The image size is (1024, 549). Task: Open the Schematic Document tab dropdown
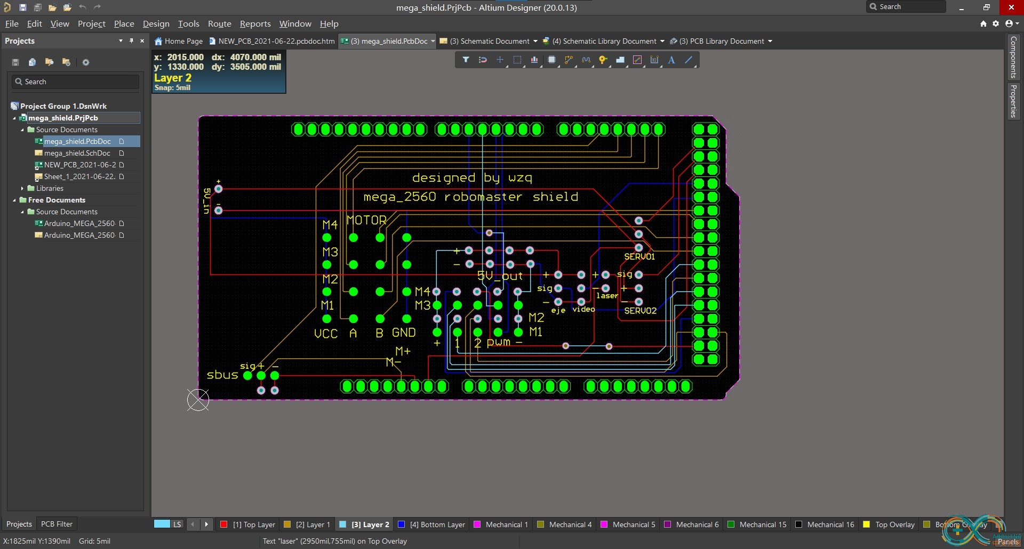click(535, 41)
